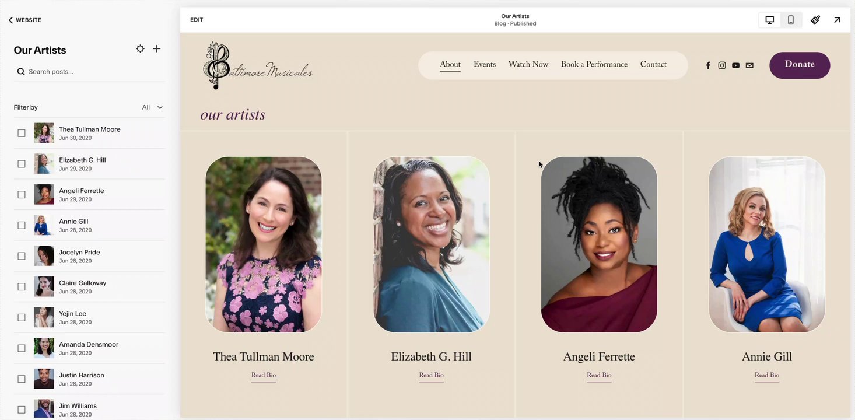The width and height of the screenshot is (855, 420).
Task: Click the Donate button
Action: [x=800, y=65]
